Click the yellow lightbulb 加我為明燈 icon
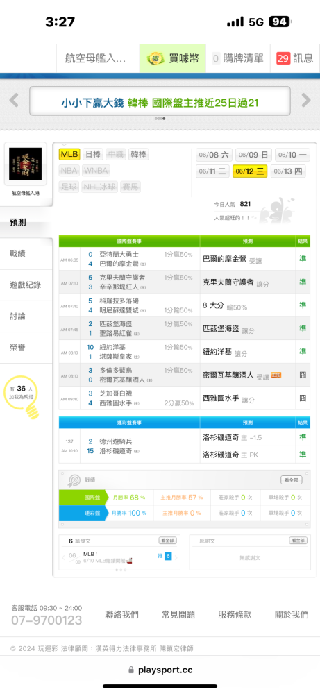The height and width of the screenshot is (694, 320). 32,411
